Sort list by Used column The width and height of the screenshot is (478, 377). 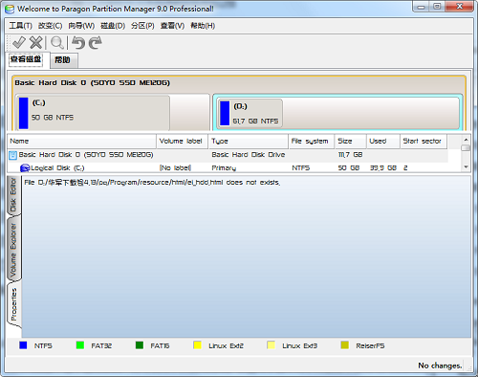(x=383, y=142)
